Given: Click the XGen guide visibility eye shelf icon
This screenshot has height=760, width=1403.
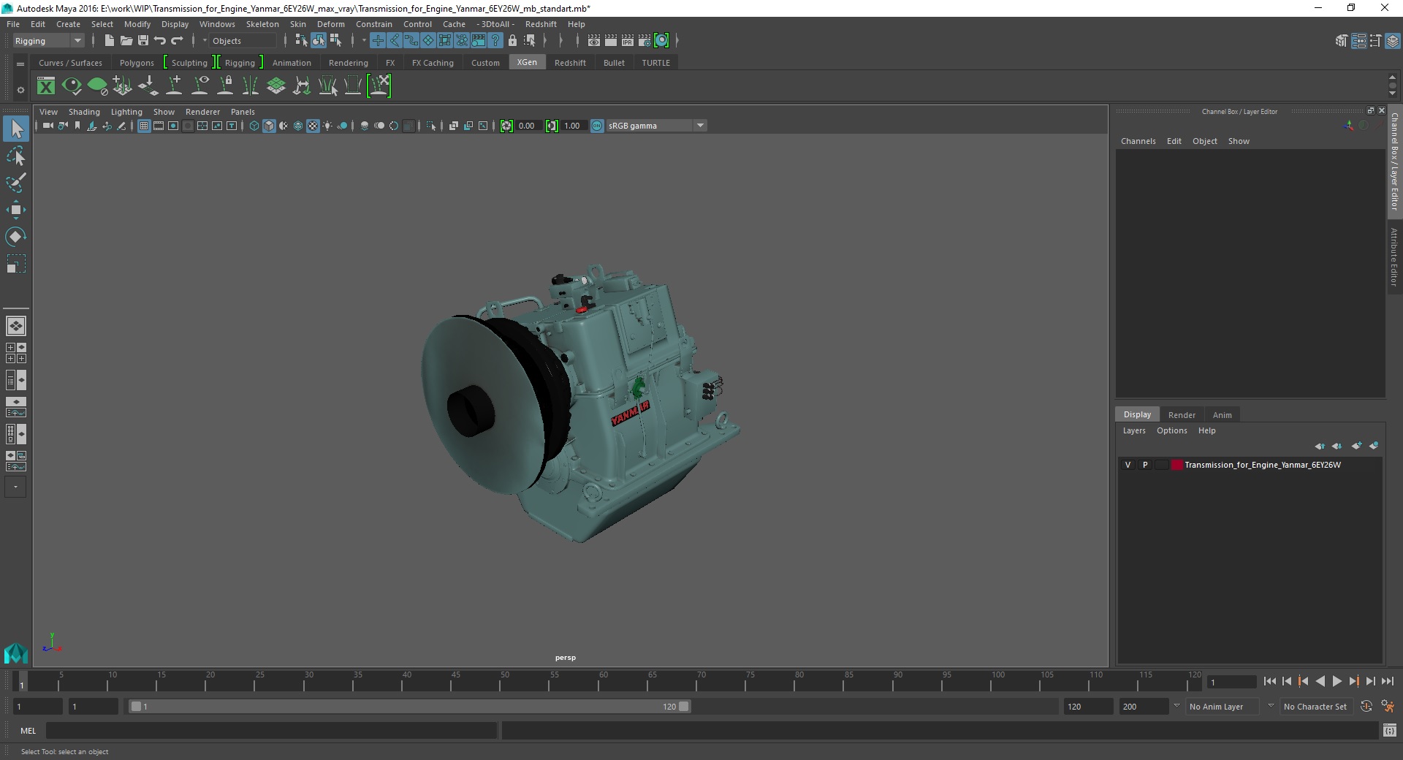Looking at the screenshot, I should pos(199,86).
